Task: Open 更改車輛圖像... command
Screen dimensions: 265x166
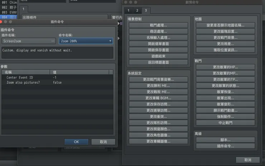Action: (158, 141)
